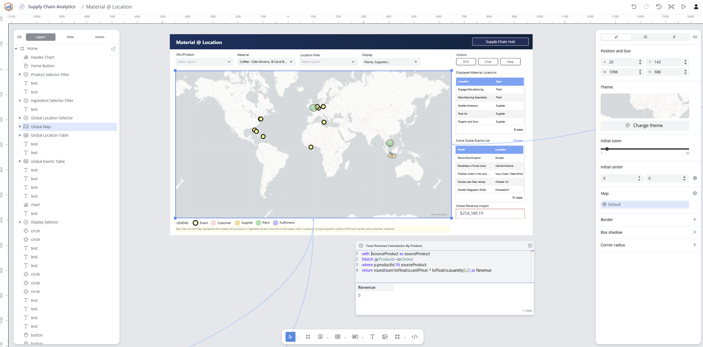Click Change theme button
Viewport: 703px width, 347px height.
coord(645,125)
